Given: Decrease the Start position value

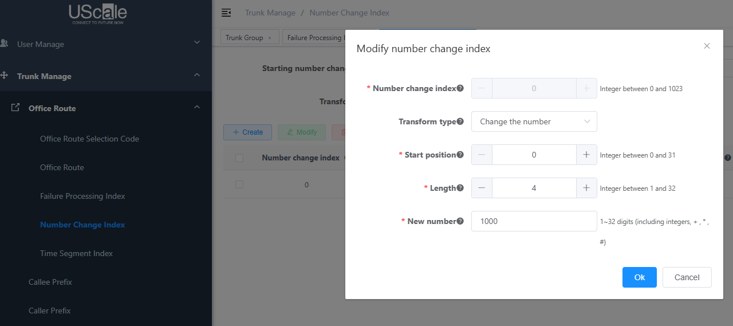Looking at the screenshot, I should tap(482, 155).
